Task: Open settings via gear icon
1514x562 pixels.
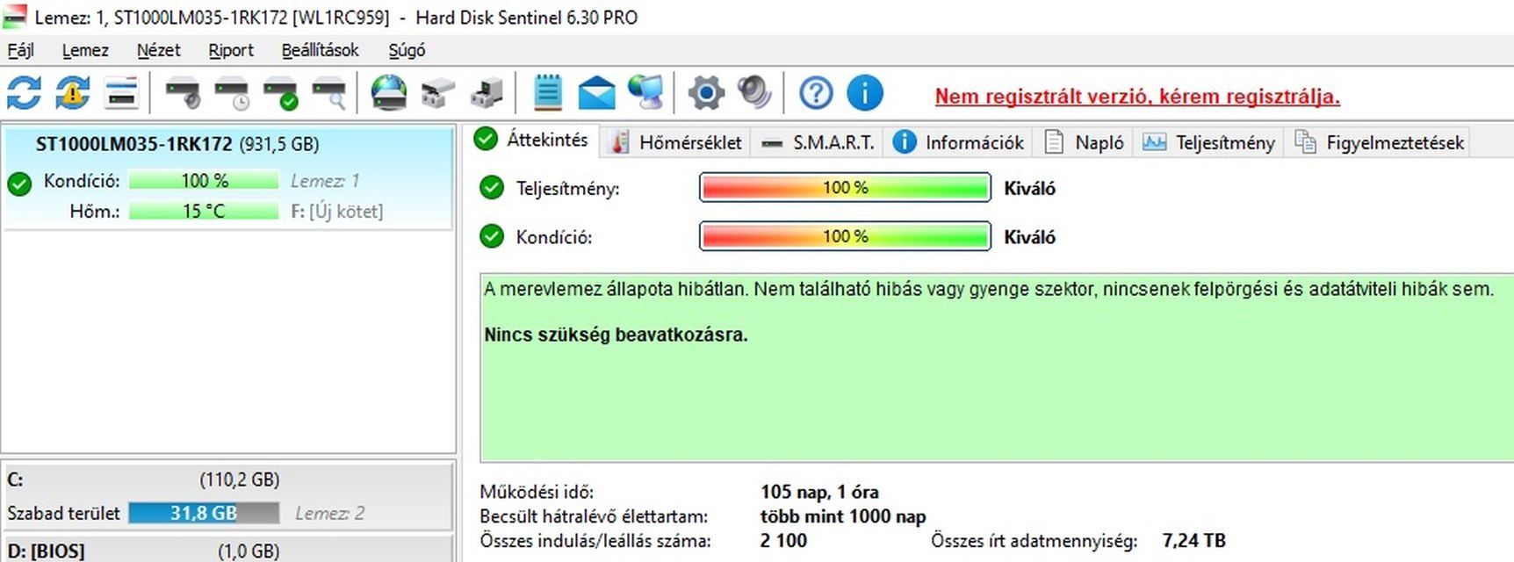Action: 706,92
